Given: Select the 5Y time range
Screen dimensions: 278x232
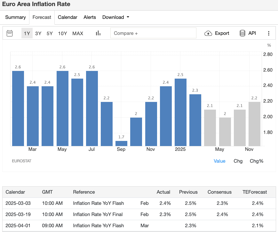Looking at the screenshot, I should (x=49, y=33).
